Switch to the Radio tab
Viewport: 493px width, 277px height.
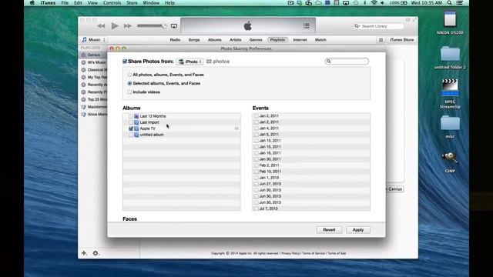pos(175,40)
